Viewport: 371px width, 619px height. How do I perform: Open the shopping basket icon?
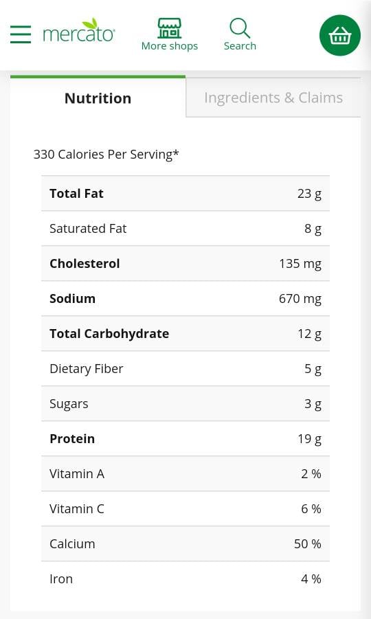tap(340, 35)
